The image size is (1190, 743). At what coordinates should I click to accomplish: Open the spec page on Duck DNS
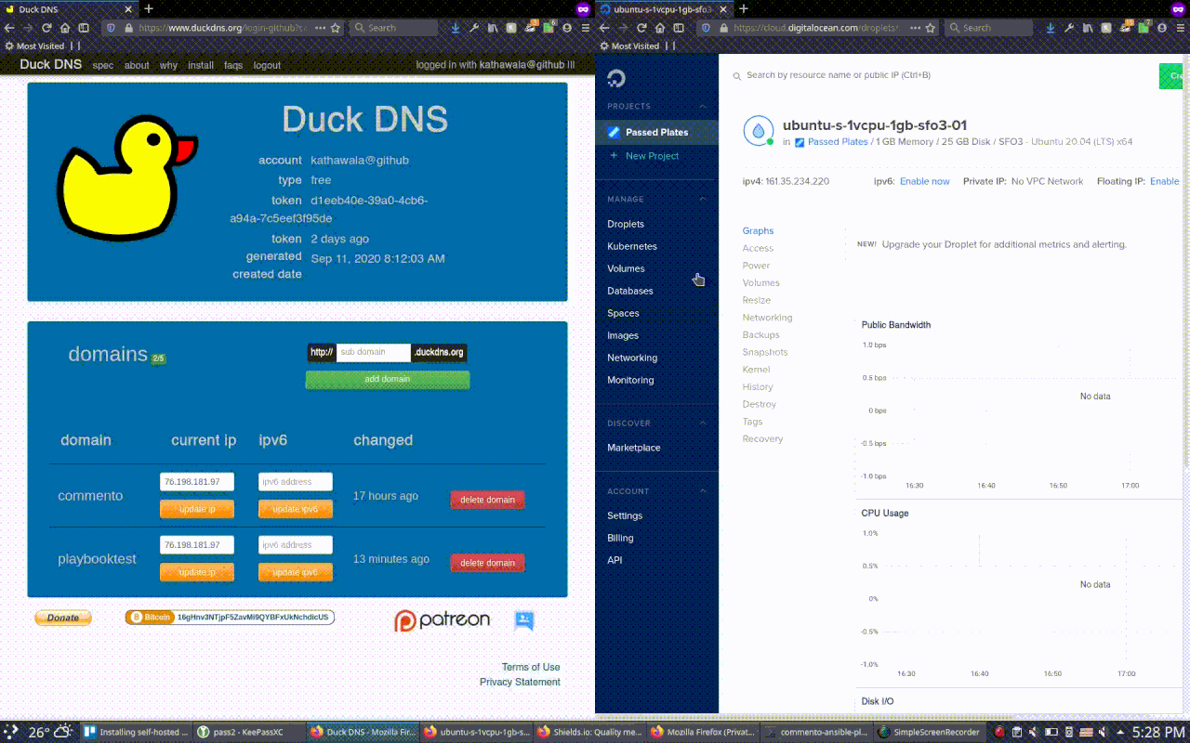[103, 65]
